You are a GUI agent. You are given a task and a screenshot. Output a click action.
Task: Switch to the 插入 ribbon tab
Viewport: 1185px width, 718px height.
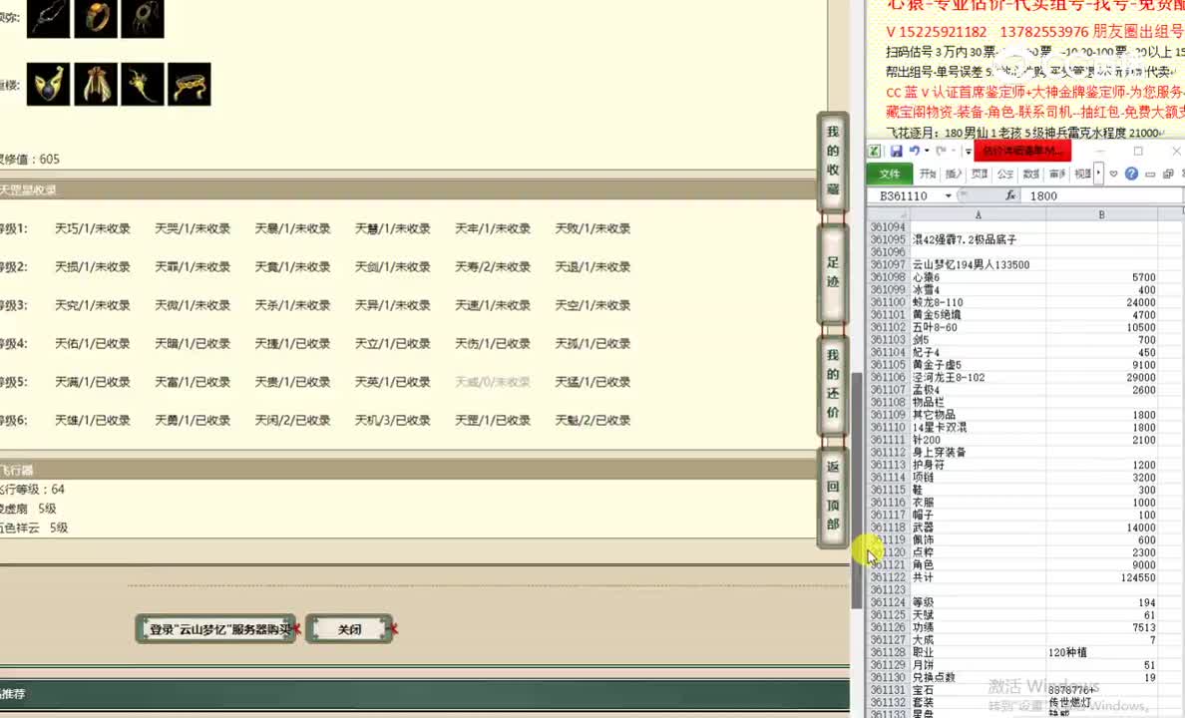[954, 174]
